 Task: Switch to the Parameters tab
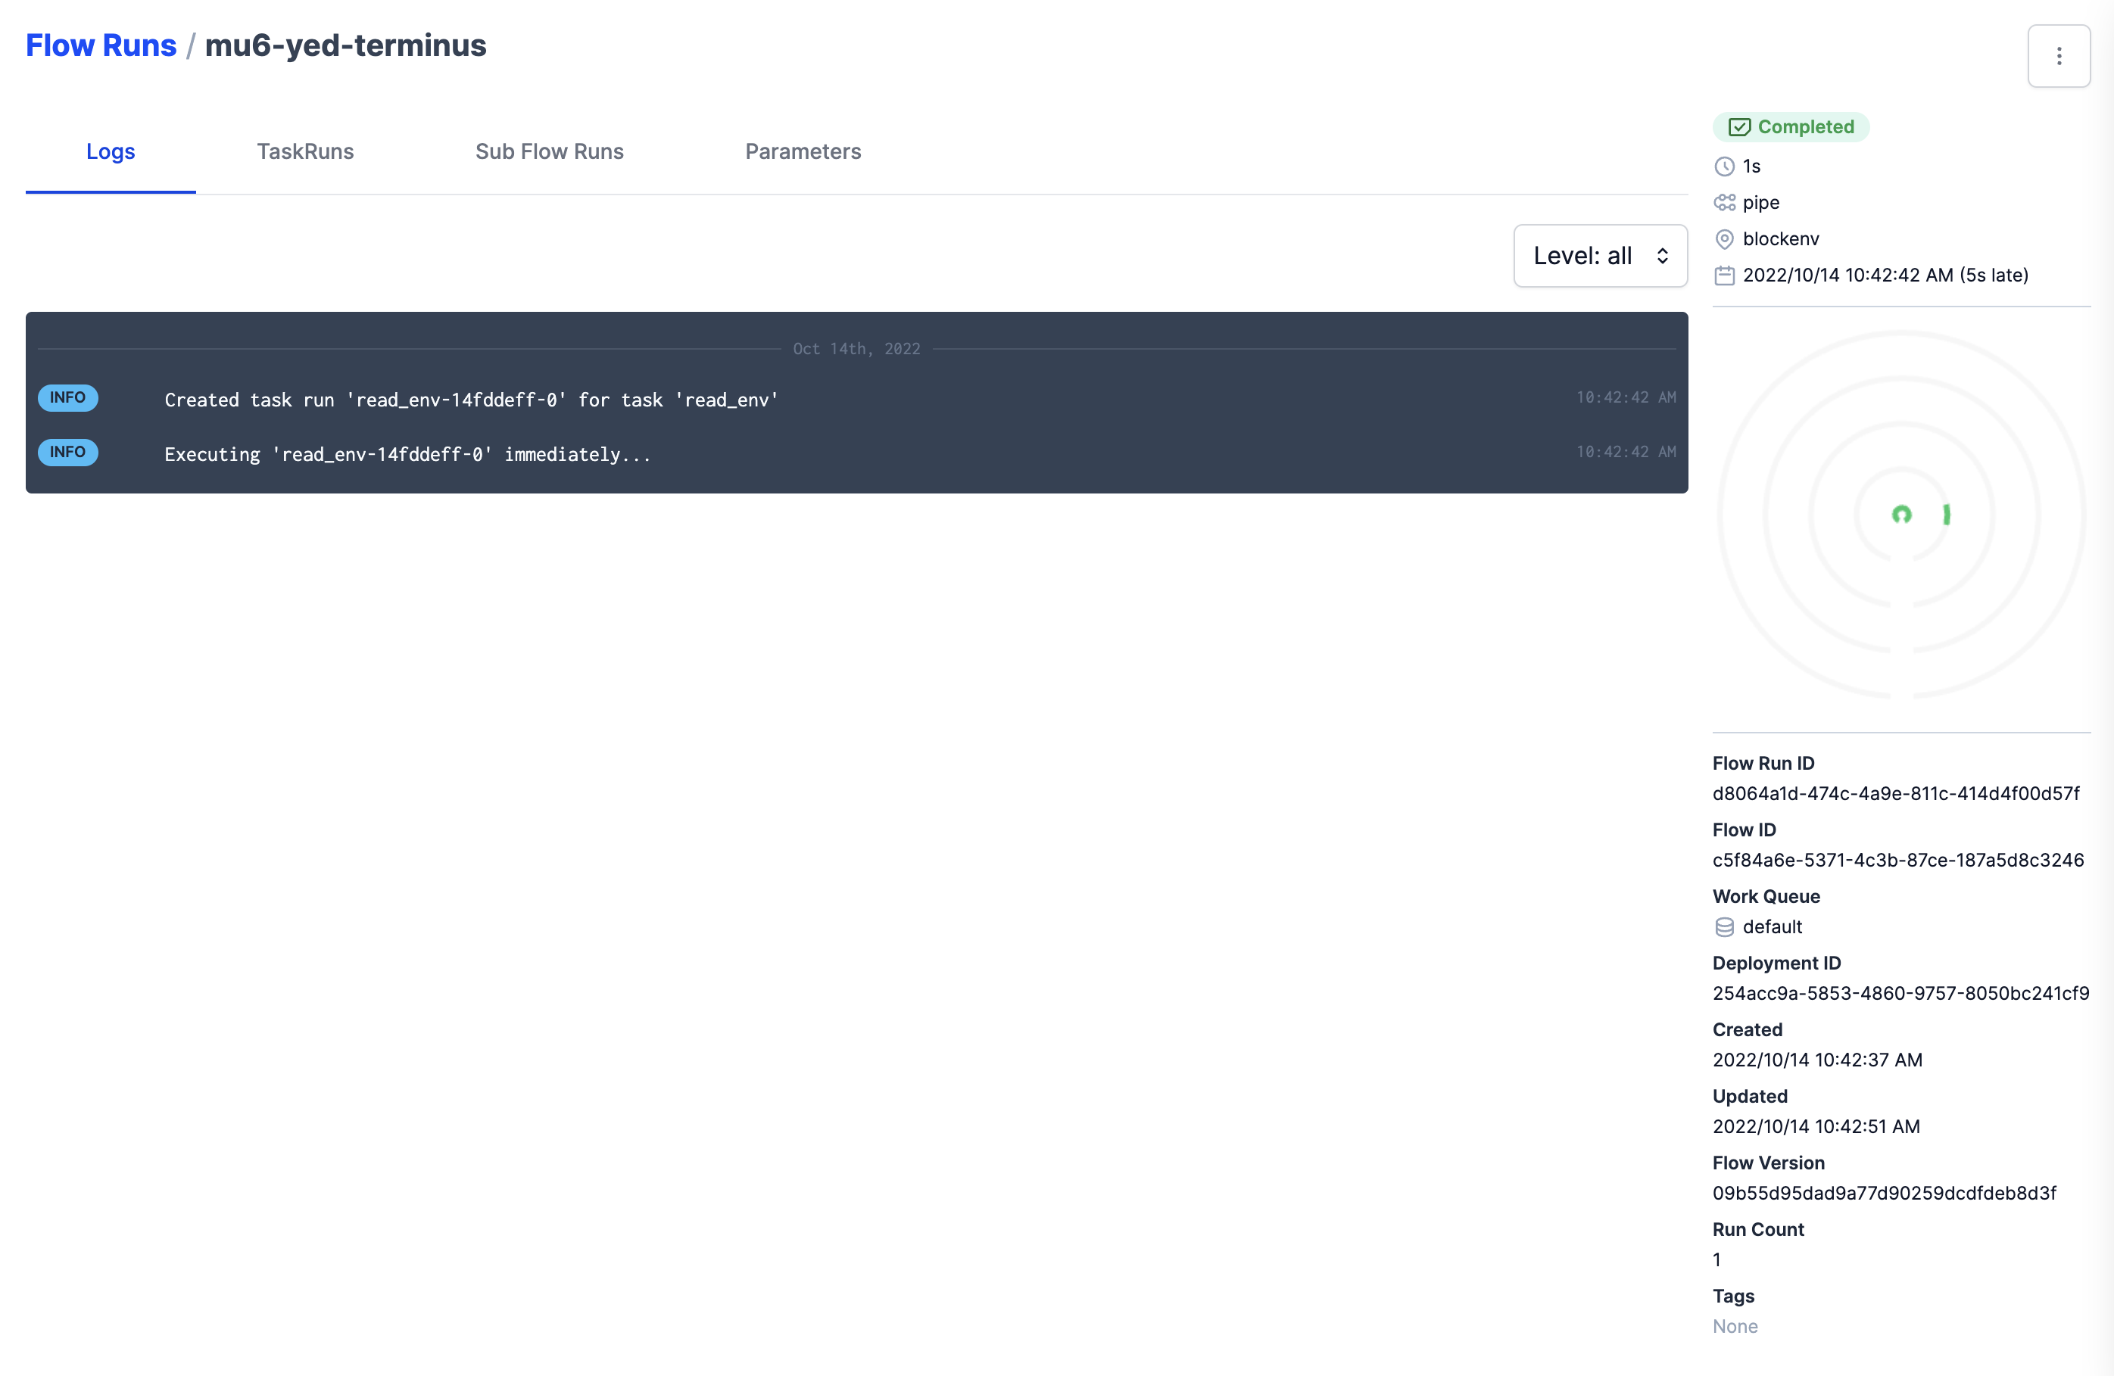point(803,152)
